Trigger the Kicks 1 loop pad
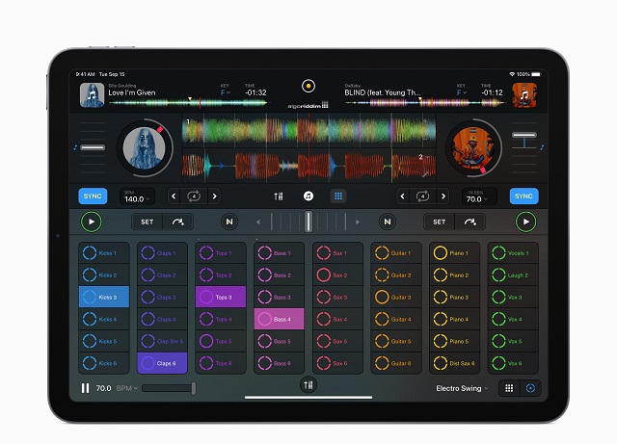617x444 pixels. [104, 253]
